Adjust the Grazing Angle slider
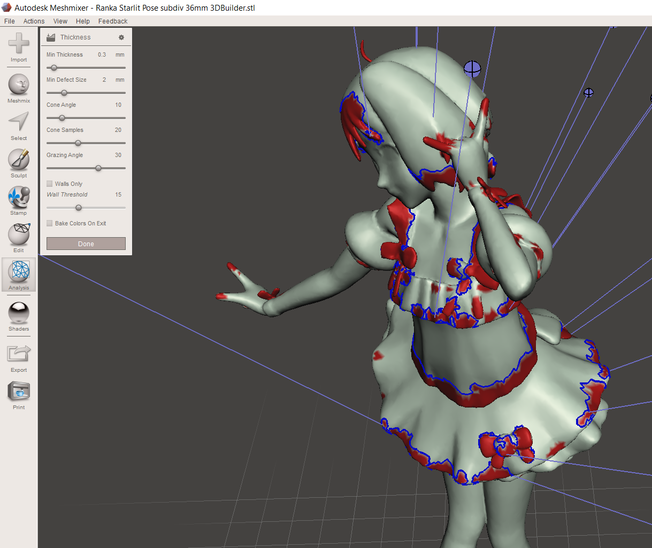The image size is (652, 548). tap(86, 168)
